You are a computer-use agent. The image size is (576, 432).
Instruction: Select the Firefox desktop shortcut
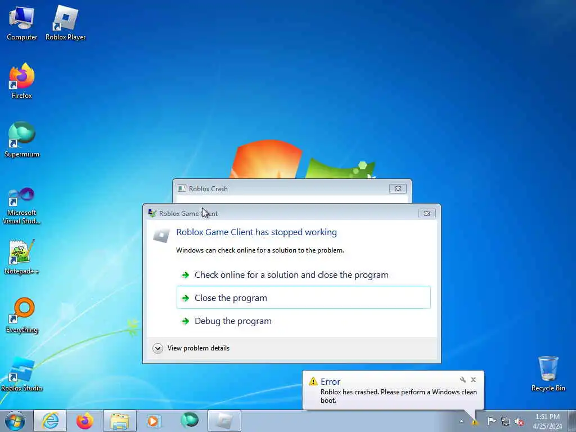coord(22,81)
